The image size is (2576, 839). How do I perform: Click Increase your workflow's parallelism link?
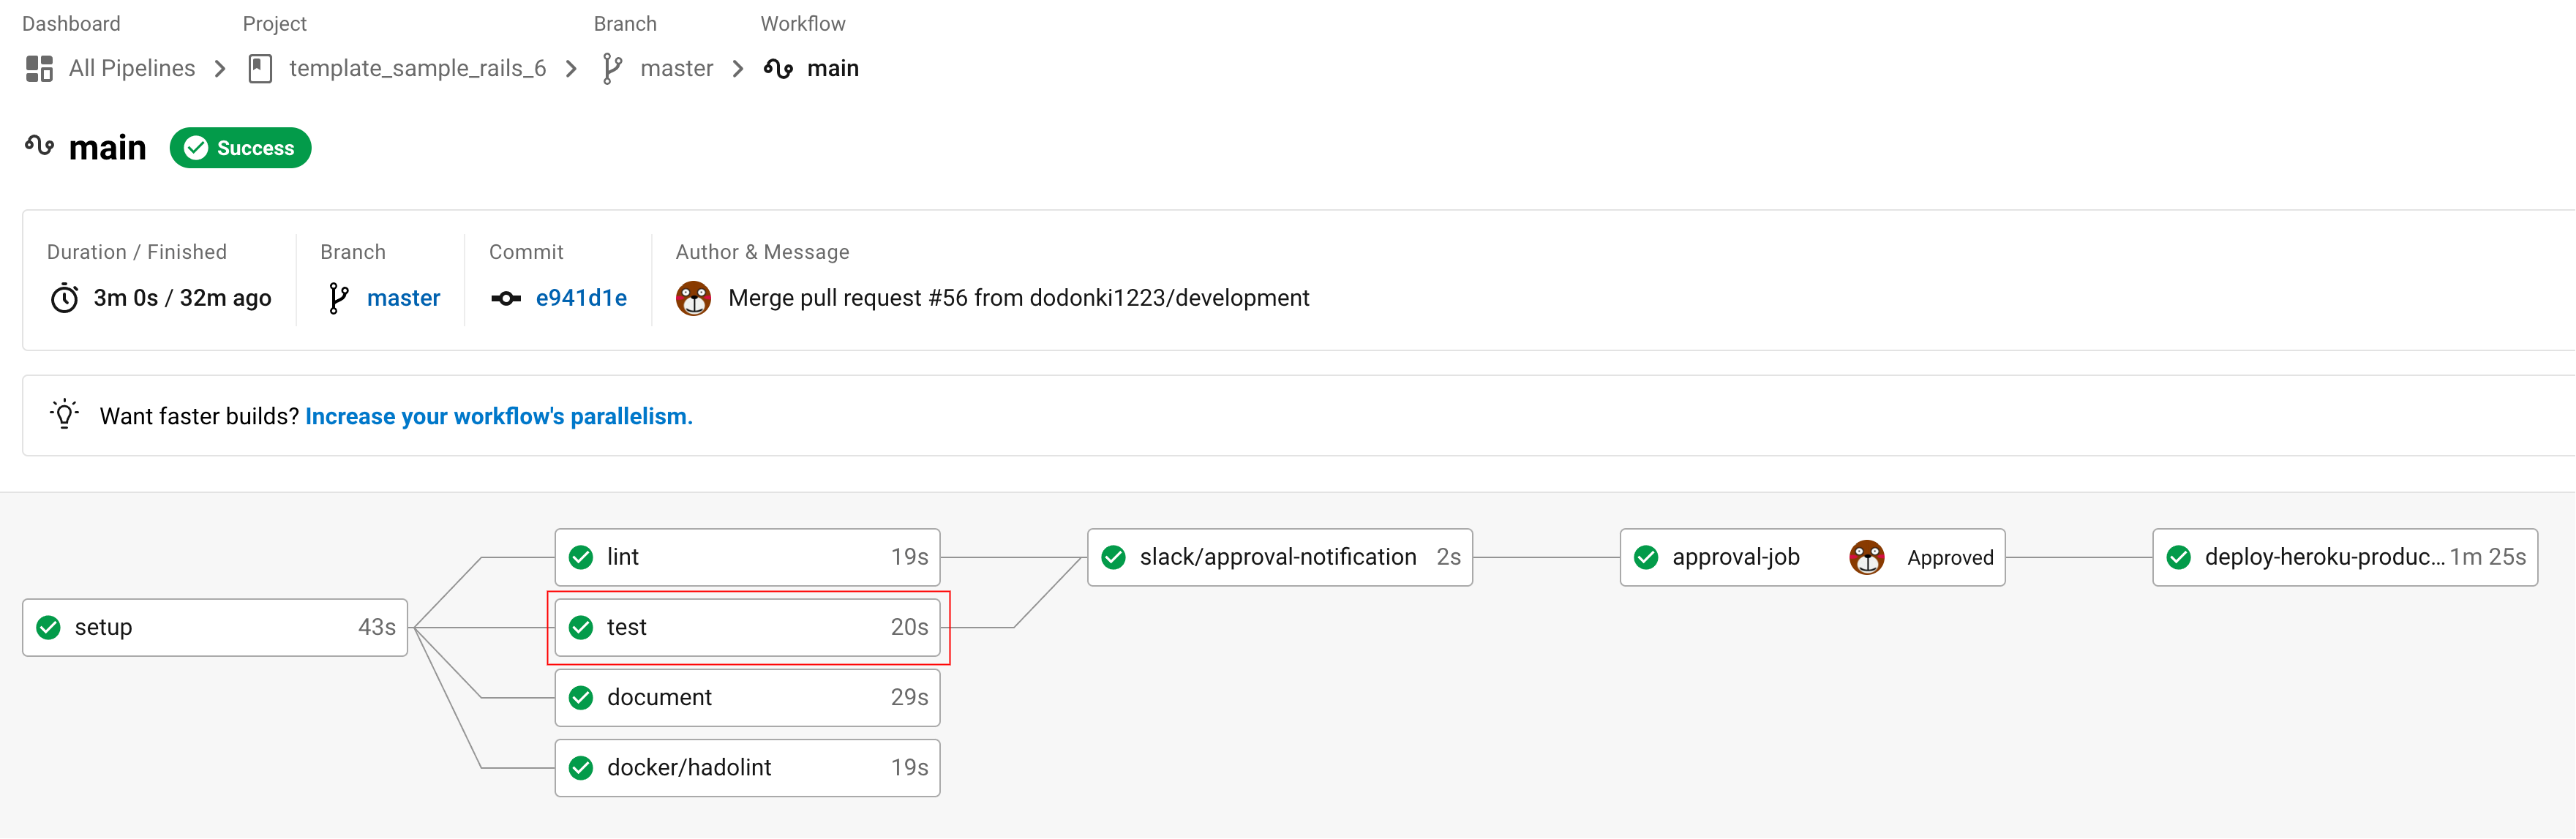click(498, 416)
